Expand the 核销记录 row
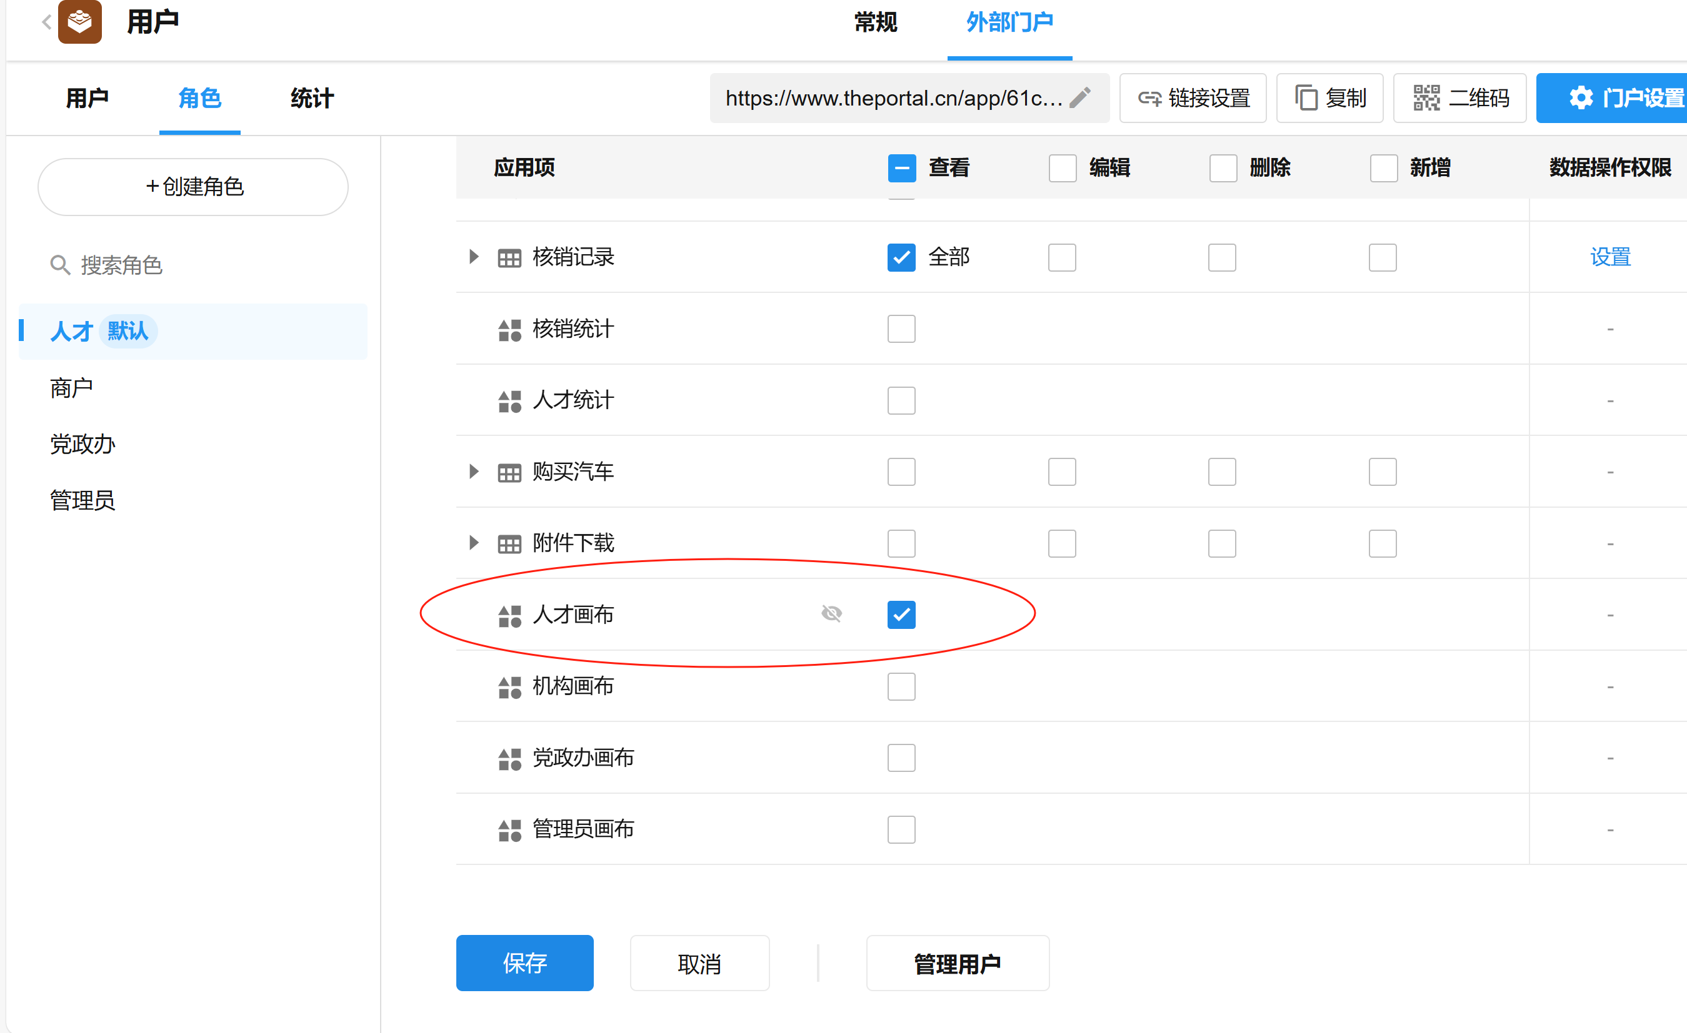This screenshot has height=1033, width=1687. pyautogui.click(x=473, y=257)
